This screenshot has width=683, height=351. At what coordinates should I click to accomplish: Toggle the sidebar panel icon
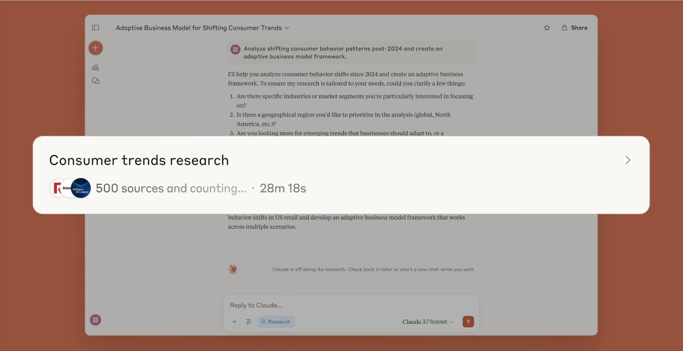click(x=95, y=28)
